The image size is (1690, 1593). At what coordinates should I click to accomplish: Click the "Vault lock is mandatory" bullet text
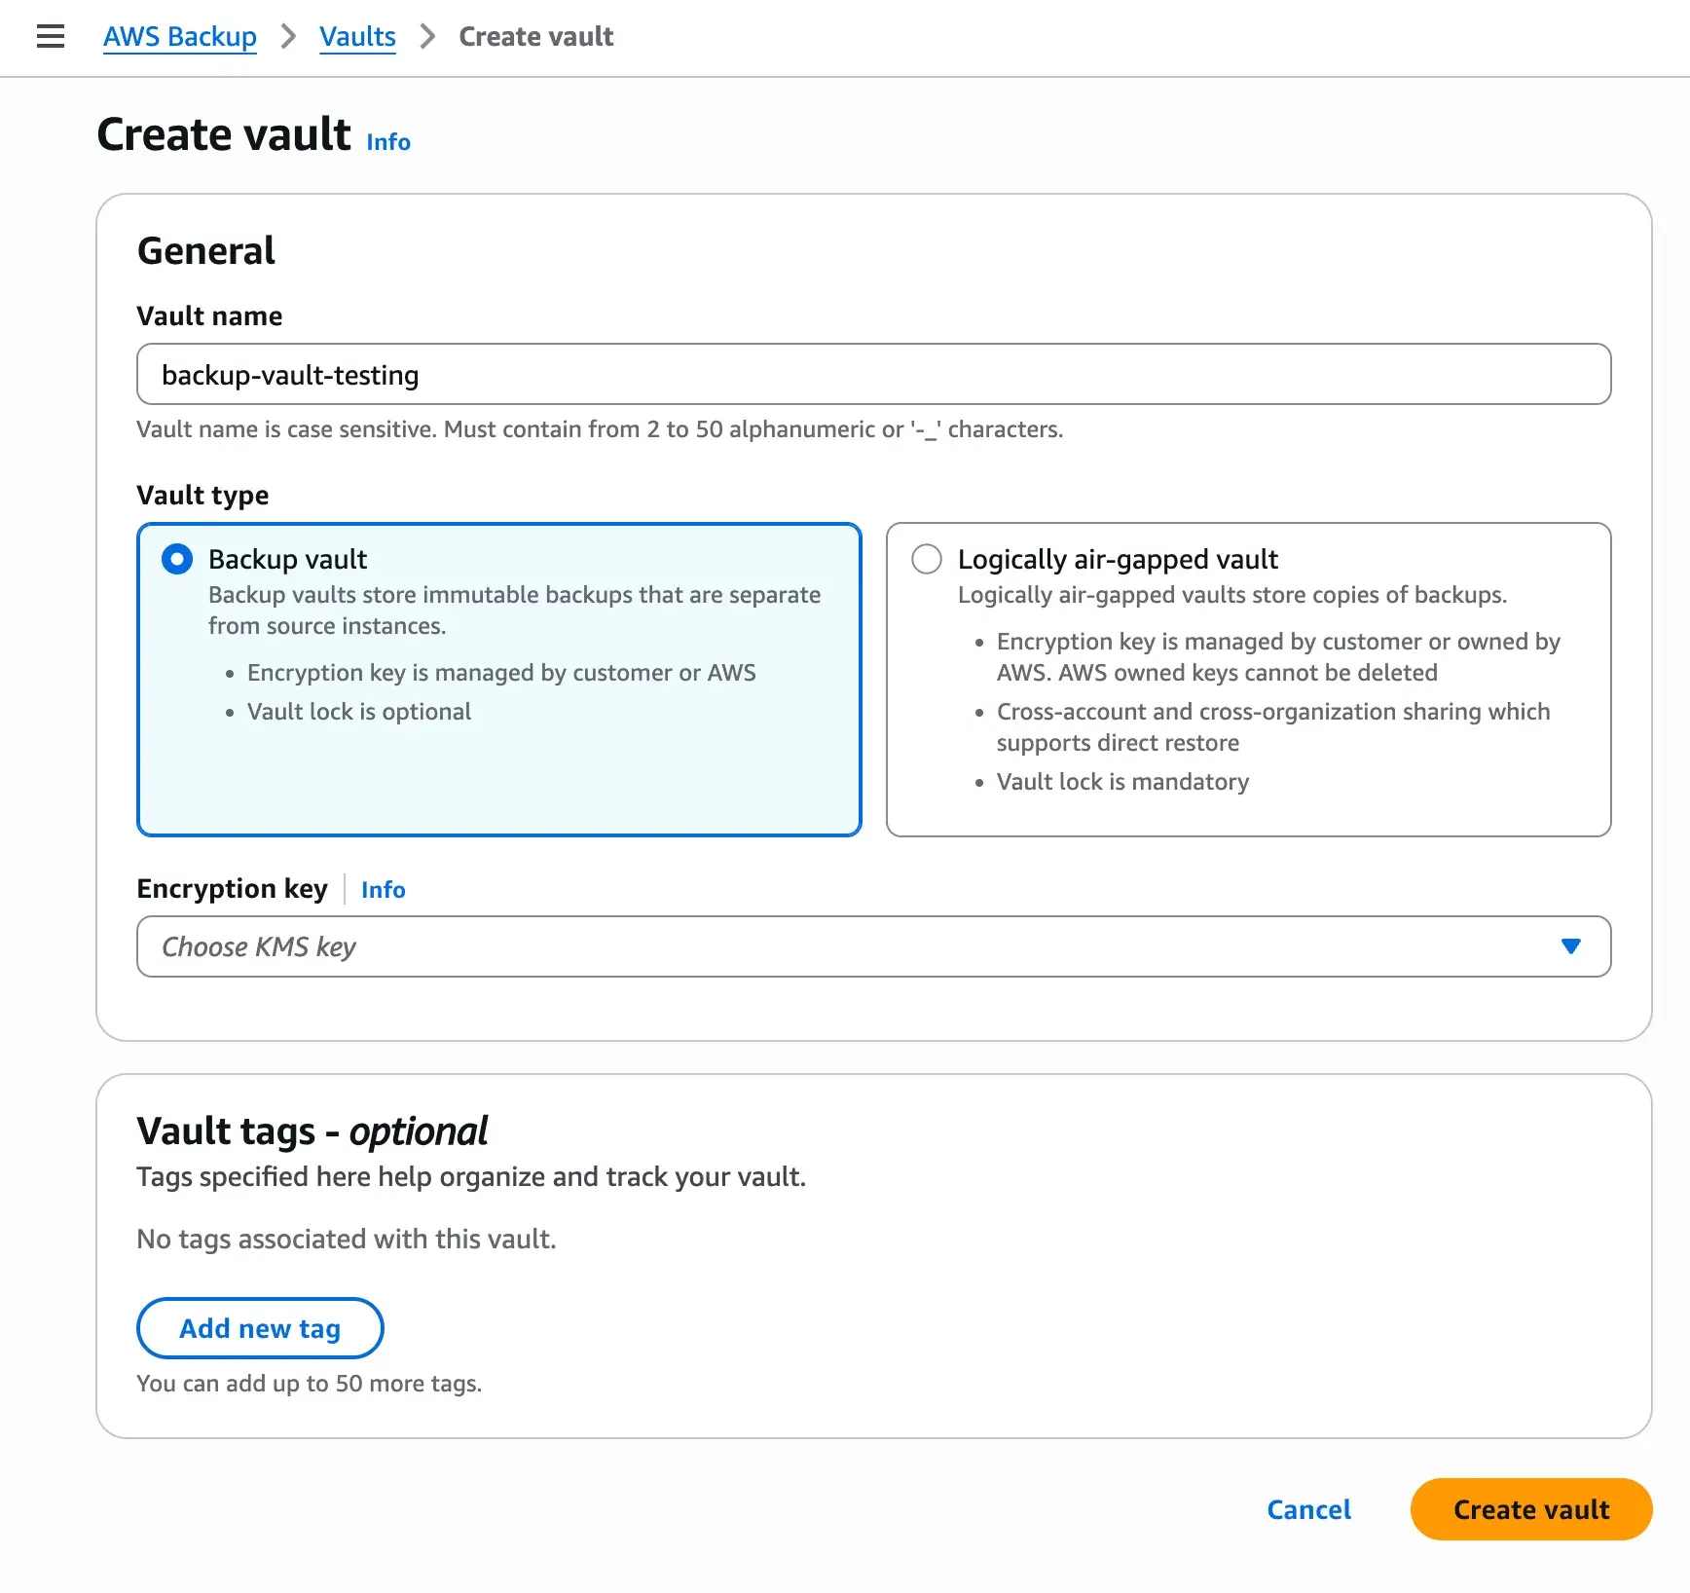1122,782
